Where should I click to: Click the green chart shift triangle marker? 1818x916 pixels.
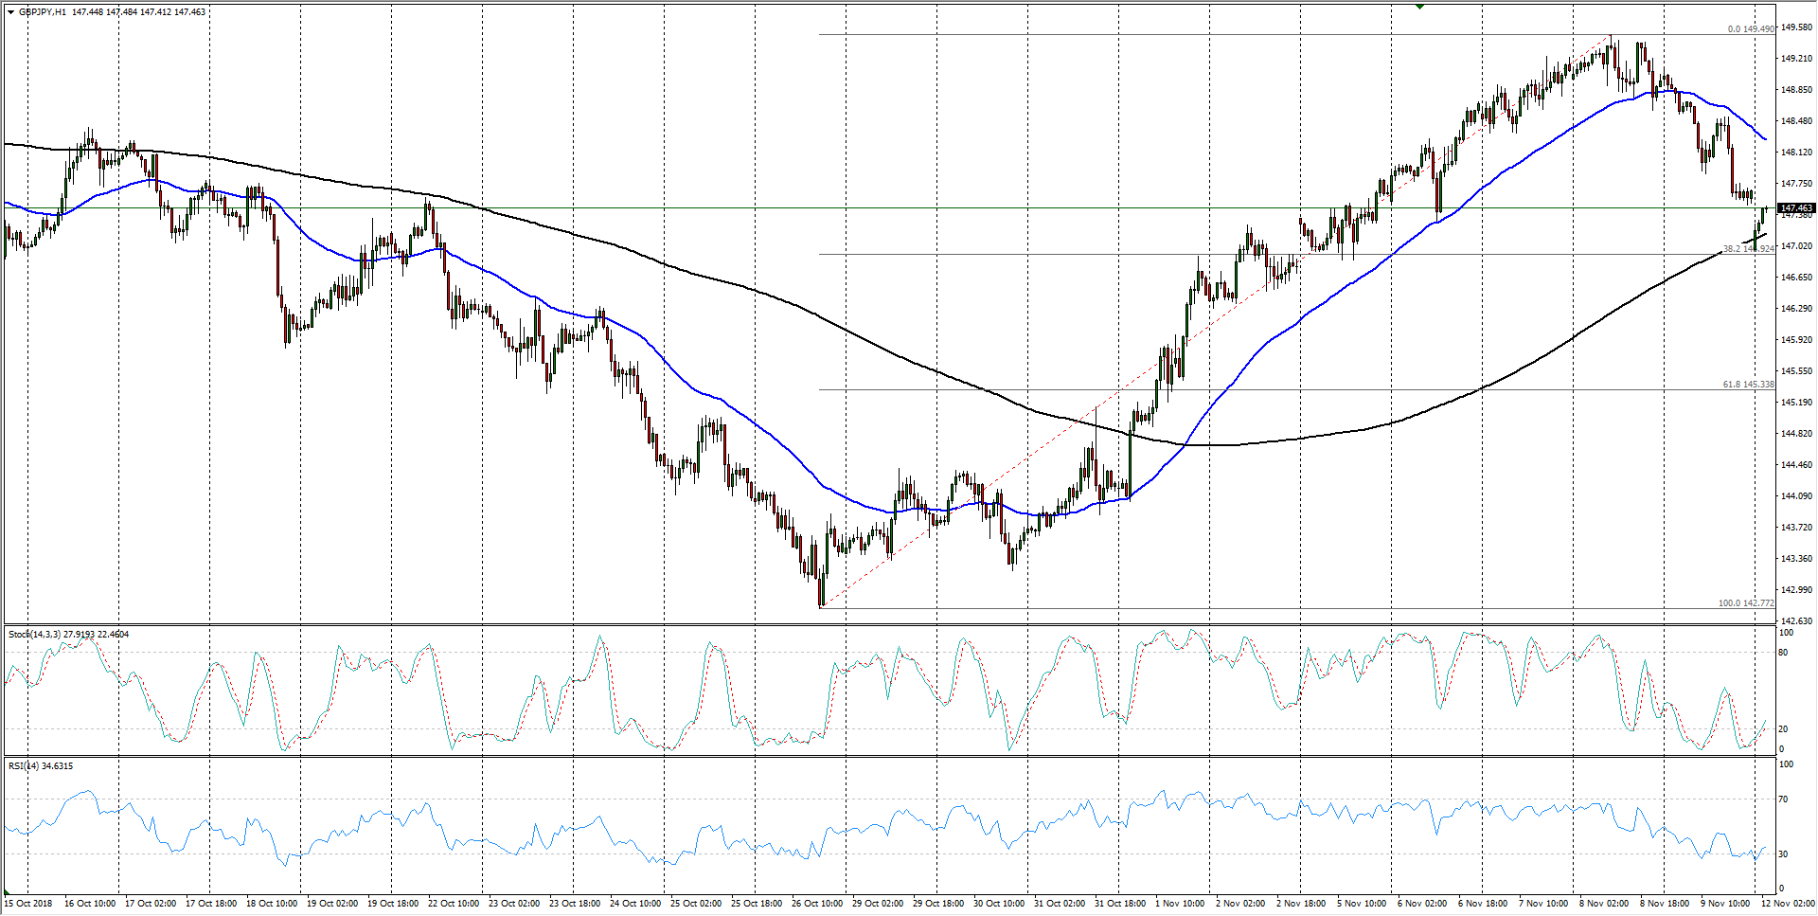[x=1419, y=6]
